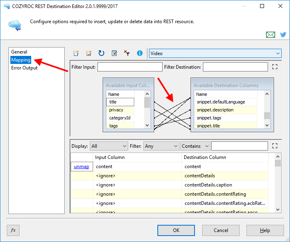The height and width of the screenshot is (242, 290).
Task: Maximize the mapping grid panel
Action: pos(275,146)
